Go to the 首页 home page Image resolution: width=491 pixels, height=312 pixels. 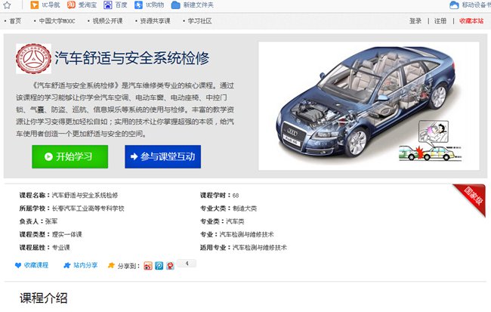pos(14,21)
